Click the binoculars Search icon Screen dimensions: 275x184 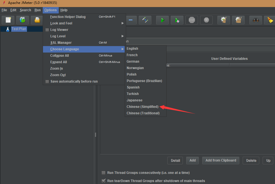256,20
